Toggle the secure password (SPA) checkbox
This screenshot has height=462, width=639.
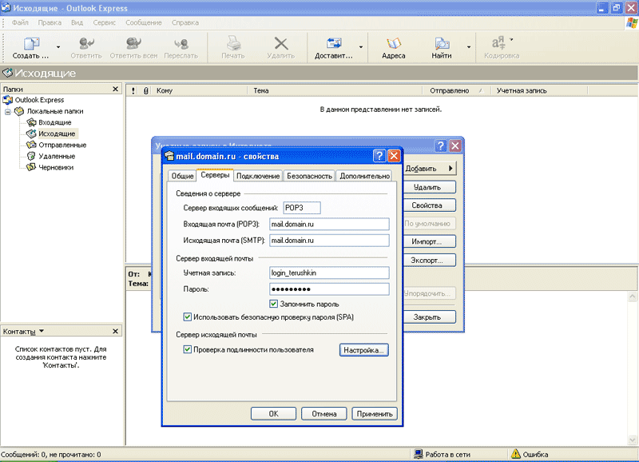click(x=187, y=317)
